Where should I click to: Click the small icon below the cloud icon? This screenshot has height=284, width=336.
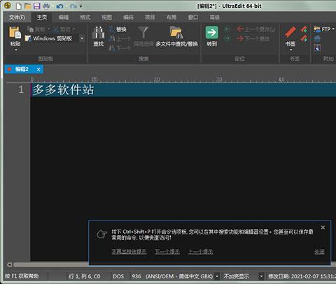pos(317,48)
